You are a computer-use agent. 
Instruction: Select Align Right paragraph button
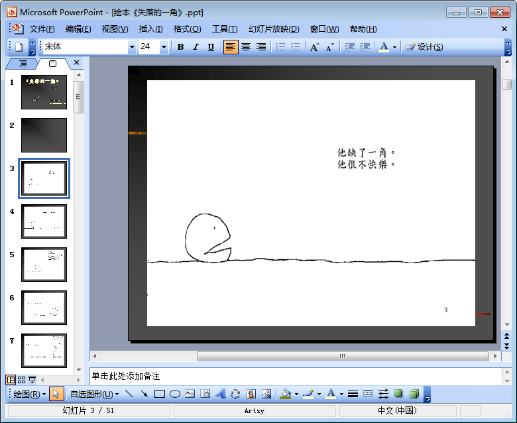261,47
